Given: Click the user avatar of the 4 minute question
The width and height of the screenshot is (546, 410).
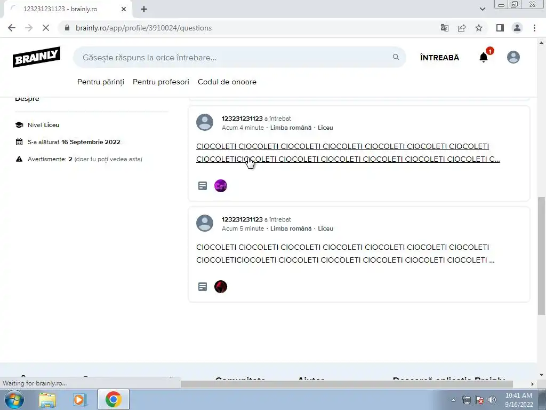Looking at the screenshot, I should 205,122.
